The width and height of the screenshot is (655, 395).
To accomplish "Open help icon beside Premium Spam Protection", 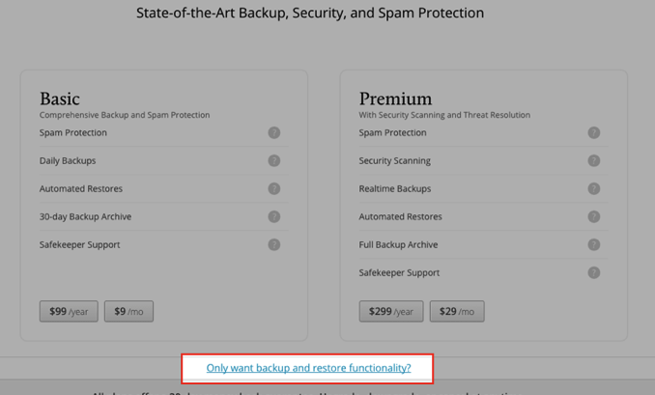I will (594, 132).
